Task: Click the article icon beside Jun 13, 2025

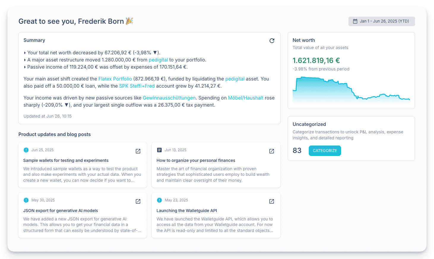Action: click(159, 150)
